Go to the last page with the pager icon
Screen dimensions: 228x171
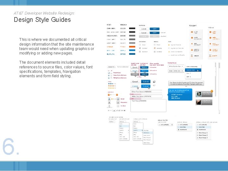[124, 111]
